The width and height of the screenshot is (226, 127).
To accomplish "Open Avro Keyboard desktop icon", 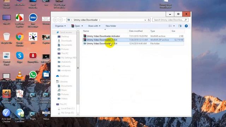I will 6,96.
